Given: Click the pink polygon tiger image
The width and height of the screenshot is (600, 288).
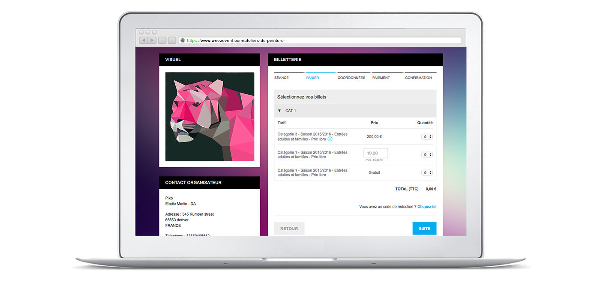Looking at the screenshot, I should [210, 117].
